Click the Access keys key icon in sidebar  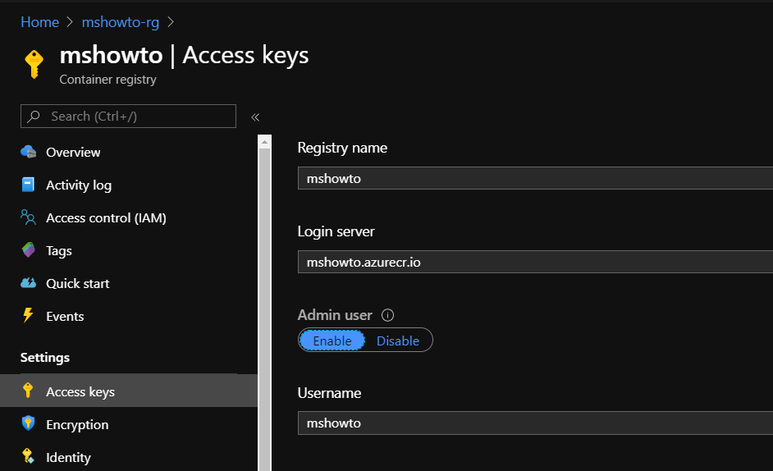(x=28, y=391)
